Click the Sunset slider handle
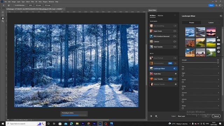 (183, 82)
